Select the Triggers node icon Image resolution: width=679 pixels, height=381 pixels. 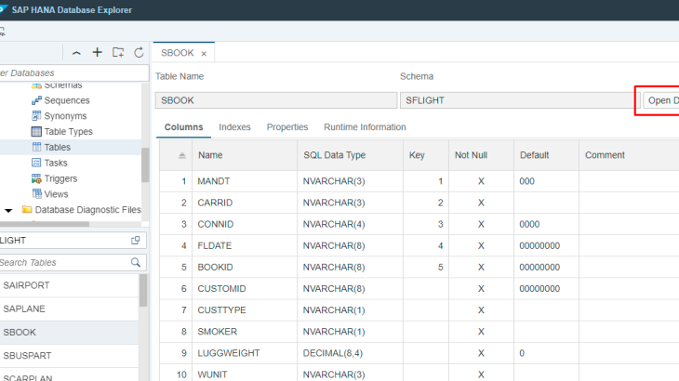tap(36, 178)
